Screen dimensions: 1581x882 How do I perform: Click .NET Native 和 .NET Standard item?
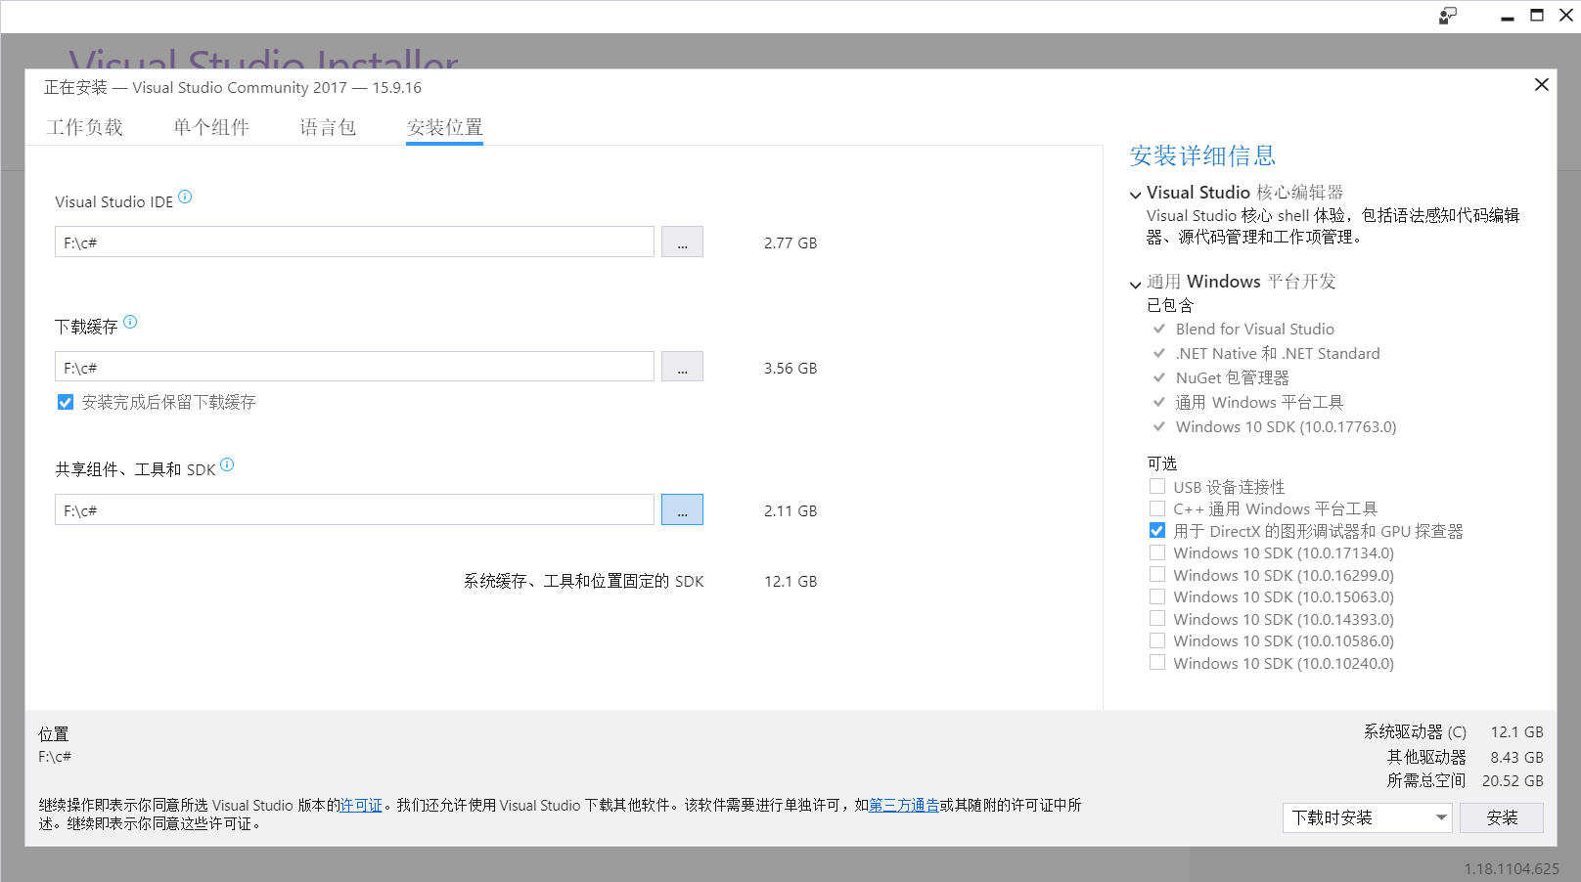click(1278, 354)
